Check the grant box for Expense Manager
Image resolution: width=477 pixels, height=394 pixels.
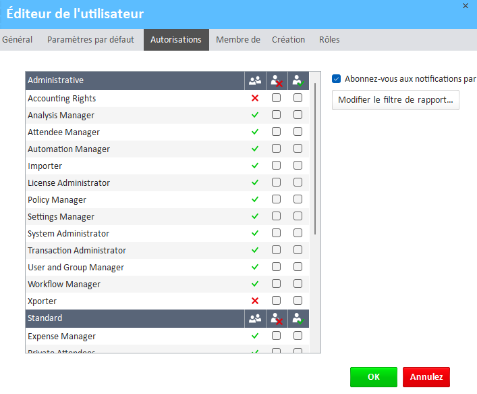tap(298, 336)
